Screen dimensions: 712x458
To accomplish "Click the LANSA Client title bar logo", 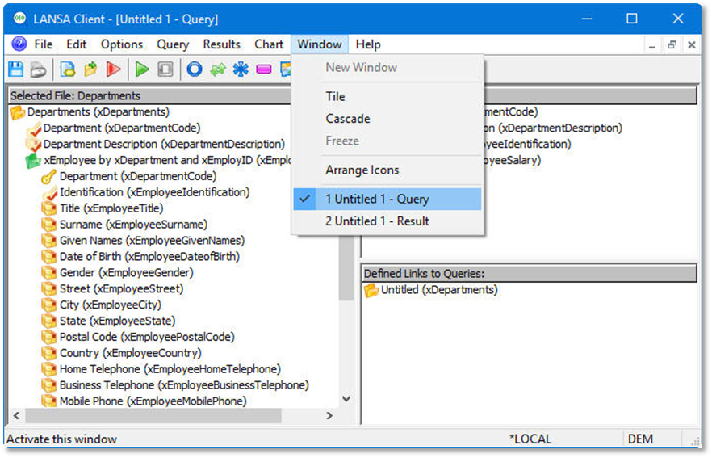I will (19, 18).
